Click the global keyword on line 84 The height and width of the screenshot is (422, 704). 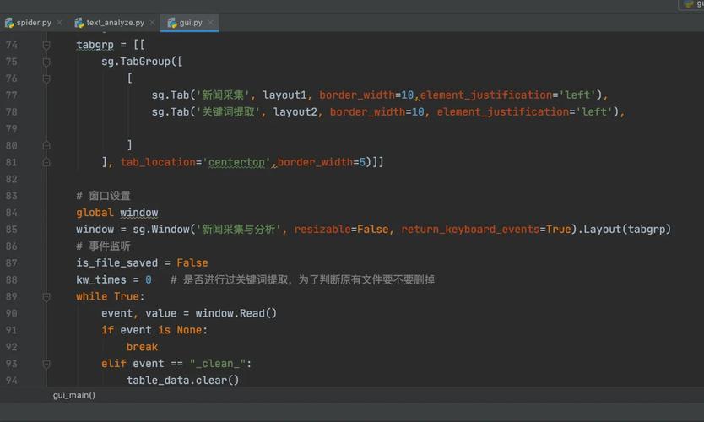(95, 213)
